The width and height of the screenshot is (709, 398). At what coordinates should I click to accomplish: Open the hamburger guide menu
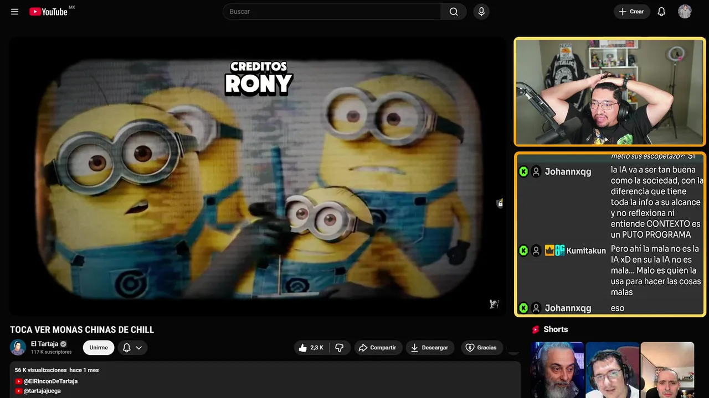pyautogui.click(x=15, y=12)
